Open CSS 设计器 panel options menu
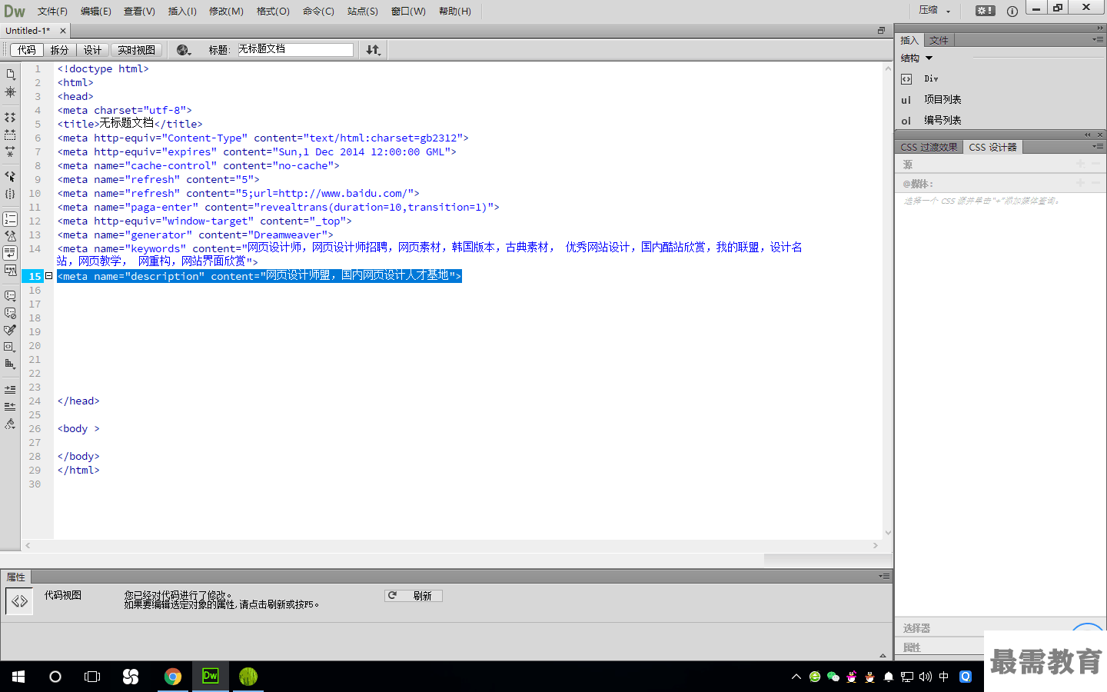This screenshot has height=692, width=1107. coord(1098,146)
